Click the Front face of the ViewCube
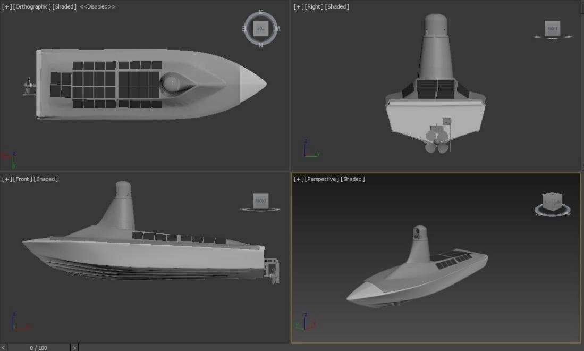584x351 pixels. click(x=260, y=200)
